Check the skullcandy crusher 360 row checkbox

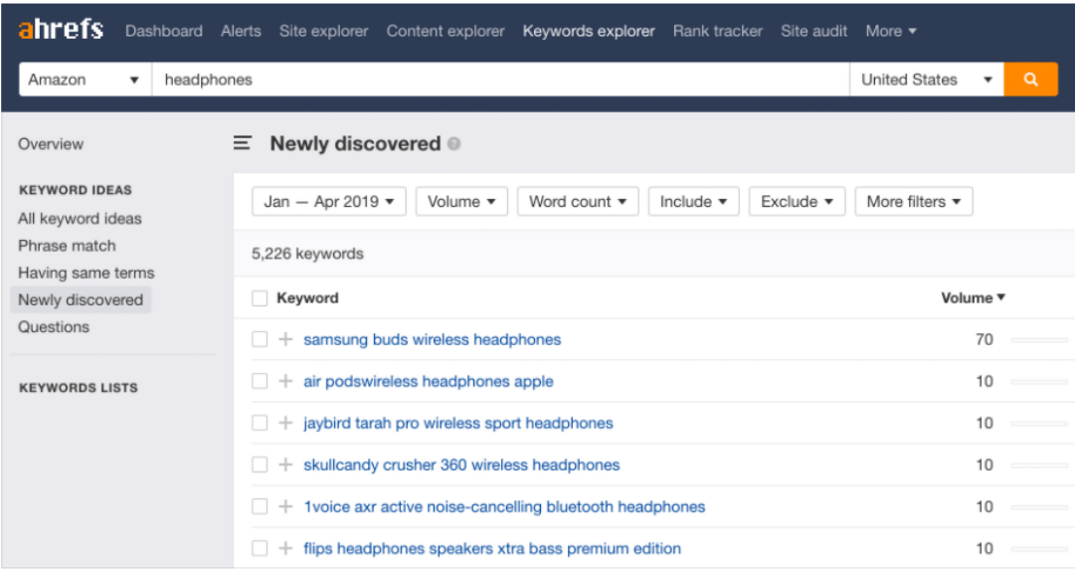click(x=260, y=465)
